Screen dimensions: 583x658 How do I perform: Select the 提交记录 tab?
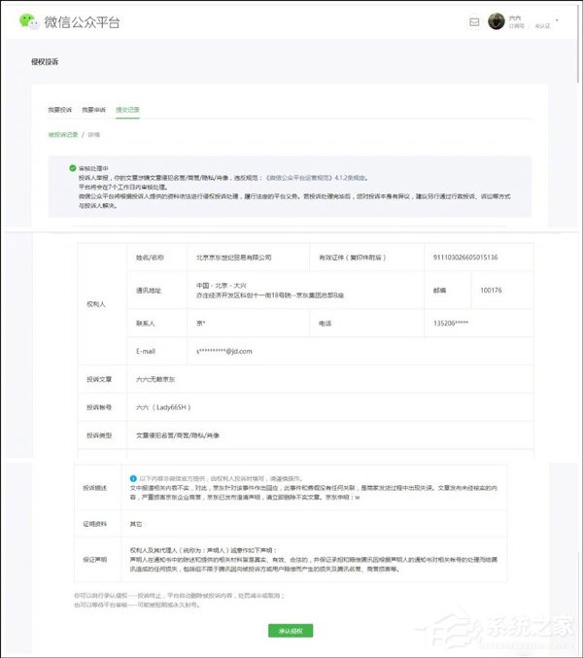[127, 110]
